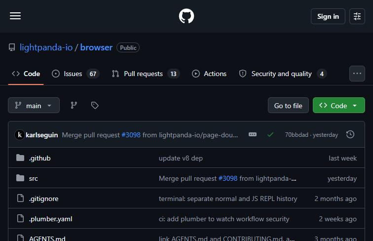
Task: Switch to the Code tab
Action: click(x=26, y=74)
